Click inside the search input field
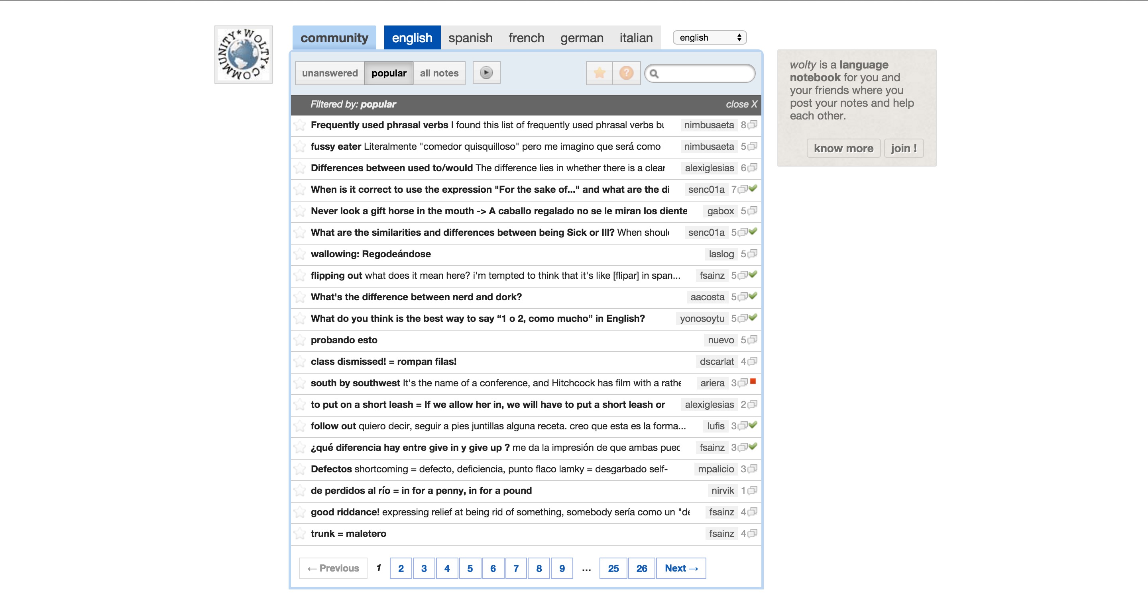This screenshot has width=1148, height=599. point(700,74)
